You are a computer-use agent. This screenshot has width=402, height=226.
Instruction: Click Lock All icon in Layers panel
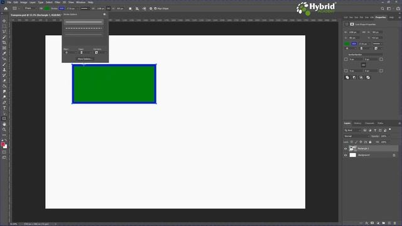pyautogui.click(x=370, y=142)
